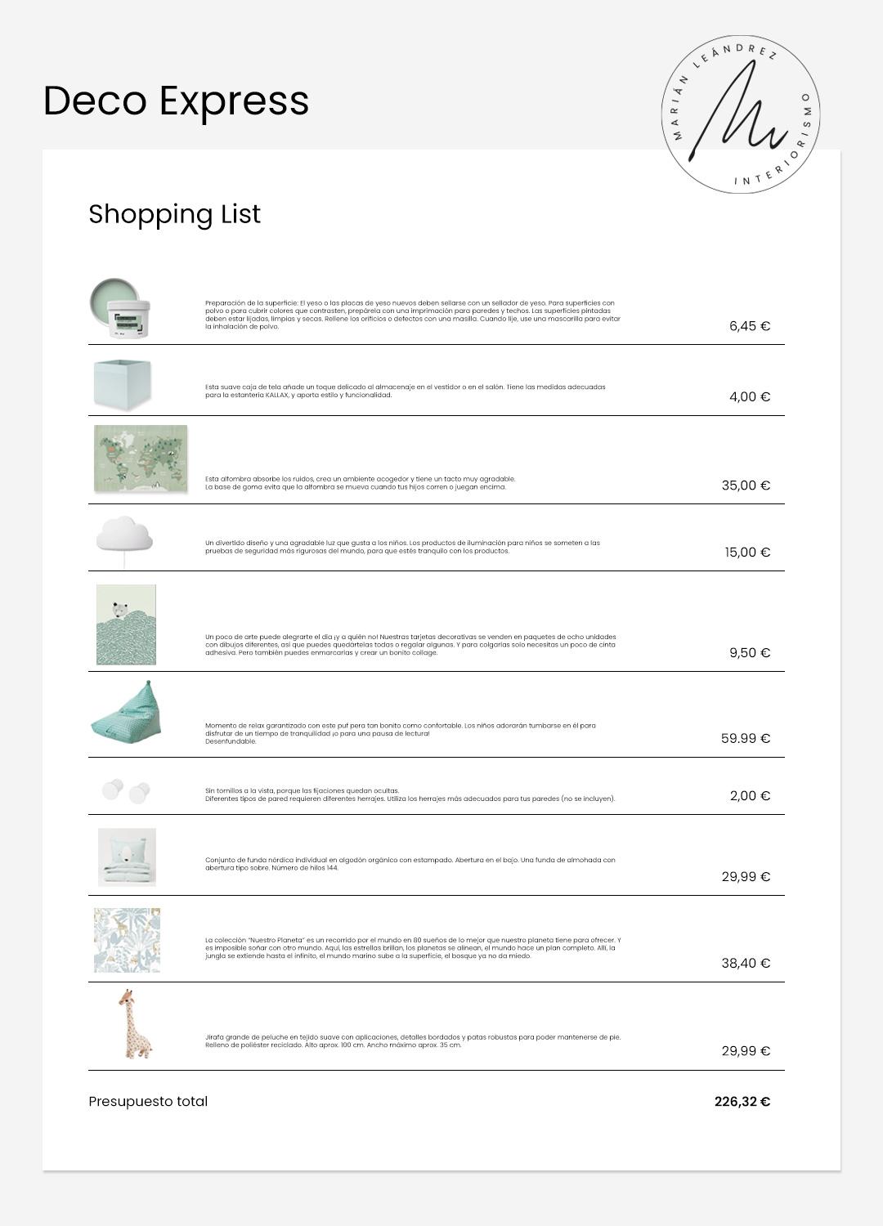This screenshot has width=883, height=1226.
Task: Select the jungle wallpaper swatch image
Action: point(127,940)
